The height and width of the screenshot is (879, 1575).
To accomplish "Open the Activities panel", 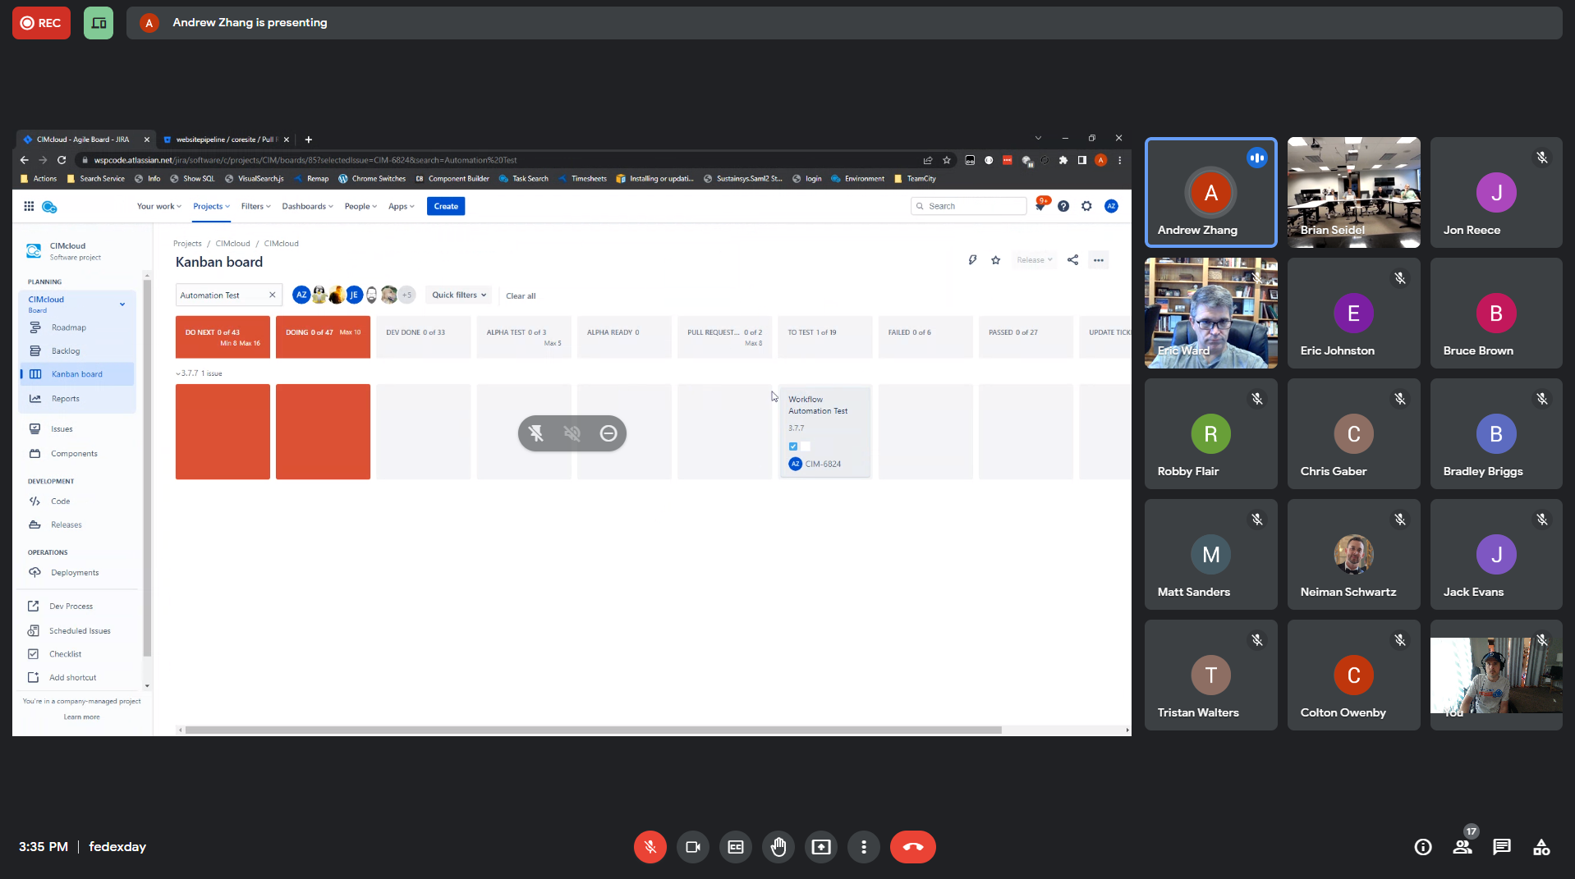I will click(1541, 847).
